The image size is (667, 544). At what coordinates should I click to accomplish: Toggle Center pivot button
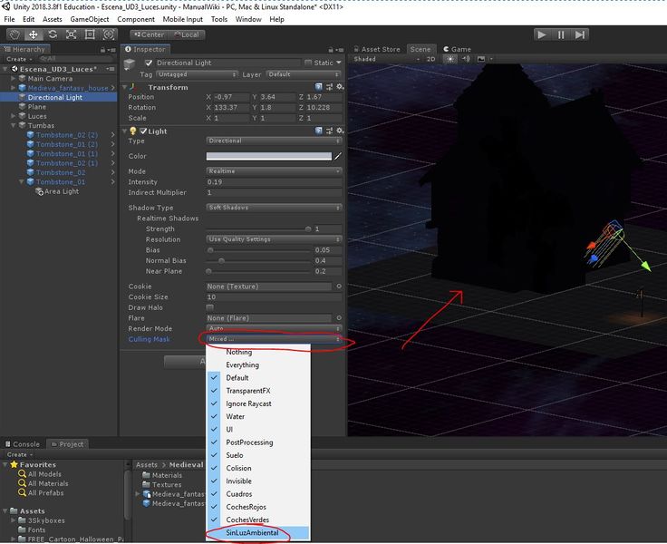pyautogui.click(x=150, y=34)
